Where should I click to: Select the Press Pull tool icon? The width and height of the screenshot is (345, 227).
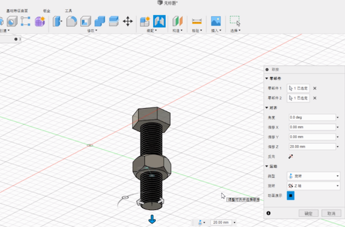57,21
